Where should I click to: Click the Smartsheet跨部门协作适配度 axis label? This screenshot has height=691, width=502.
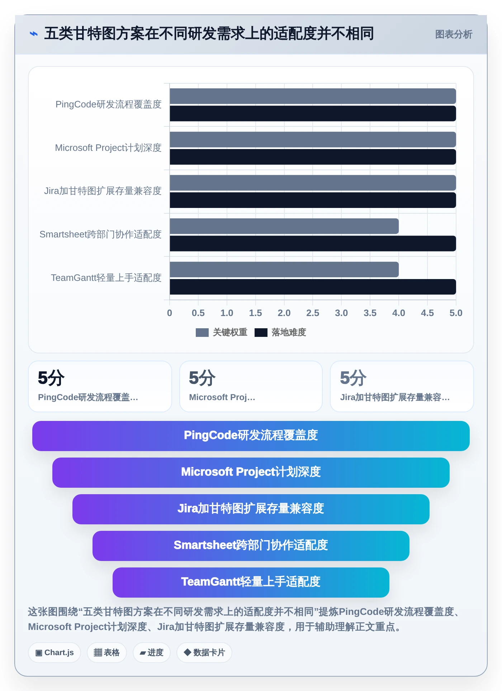(100, 235)
